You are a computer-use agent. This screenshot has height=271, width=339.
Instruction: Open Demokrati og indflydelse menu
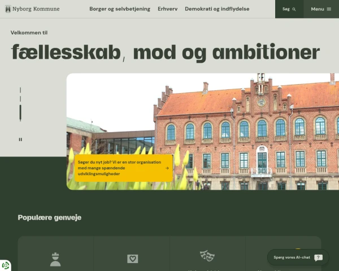[217, 9]
